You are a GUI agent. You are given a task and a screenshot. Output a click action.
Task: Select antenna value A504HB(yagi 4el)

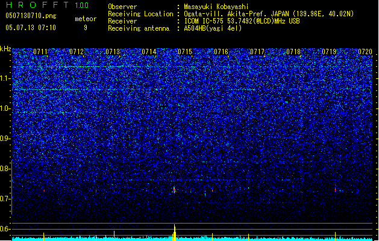(213, 28)
